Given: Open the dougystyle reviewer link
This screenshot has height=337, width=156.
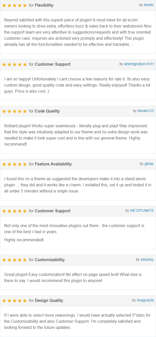Looking at the screenshot, I should pos(145,300).
